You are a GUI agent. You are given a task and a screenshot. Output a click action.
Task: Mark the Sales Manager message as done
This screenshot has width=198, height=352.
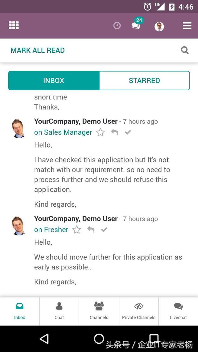point(128,132)
